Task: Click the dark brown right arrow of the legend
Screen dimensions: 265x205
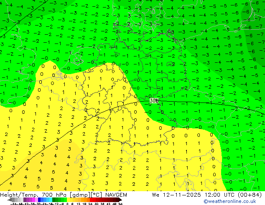Action: 120,200
